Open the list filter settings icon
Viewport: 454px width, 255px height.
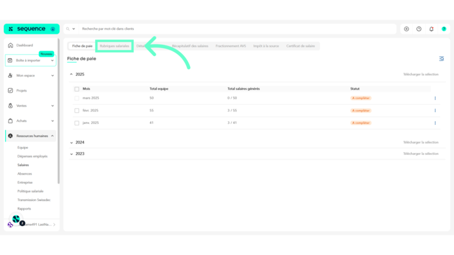click(x=441, y=59)
